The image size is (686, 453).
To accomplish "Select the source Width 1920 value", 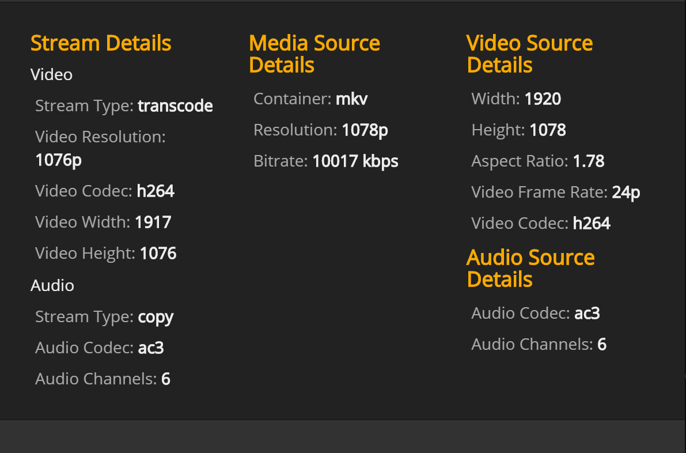I will click(543, 99).
